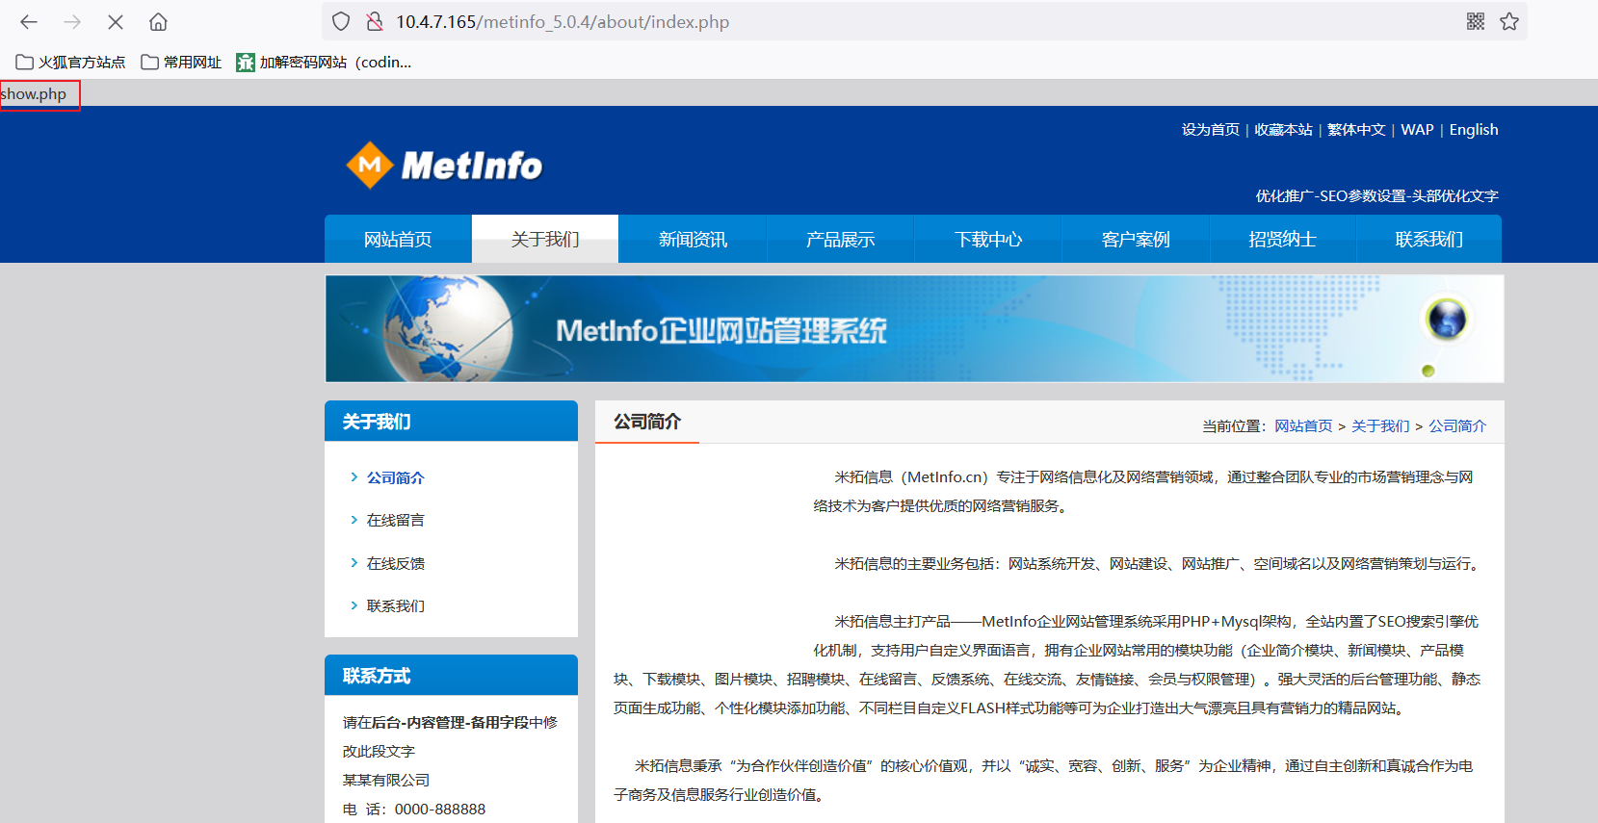Open the 产品展示 navigation tab
Viewport: 1598px width, 823px height.
click(840, 239)
